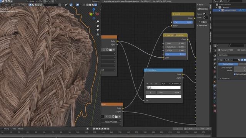Click the Levels Viewport value field
This screenshot has width=246, height=138.
tap(240, 68)
